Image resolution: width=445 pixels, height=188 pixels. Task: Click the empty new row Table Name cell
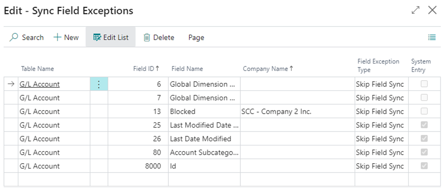[x=54, y=179]
